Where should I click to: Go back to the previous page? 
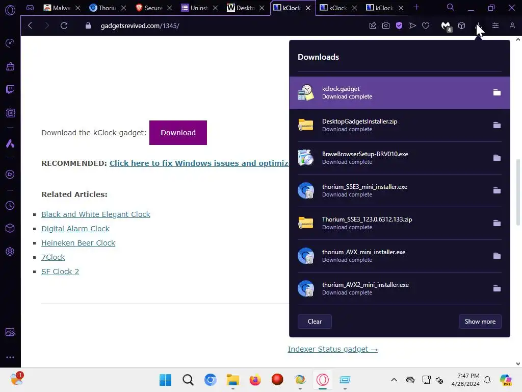[30, 26]
